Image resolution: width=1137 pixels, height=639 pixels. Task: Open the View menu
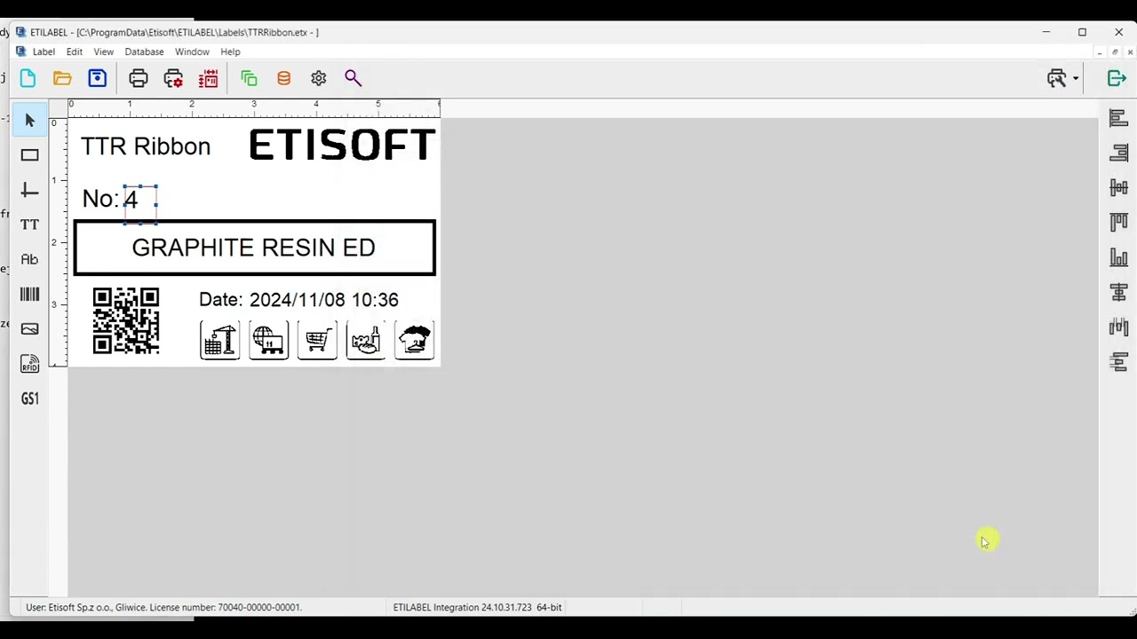coord(104,51)
